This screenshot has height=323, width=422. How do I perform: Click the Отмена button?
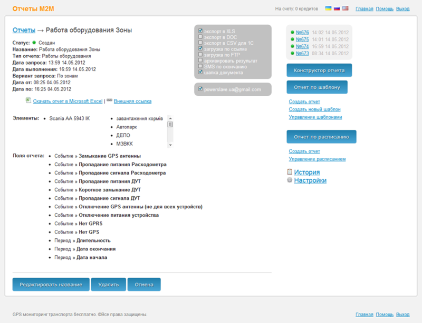[x=144, y=285]
